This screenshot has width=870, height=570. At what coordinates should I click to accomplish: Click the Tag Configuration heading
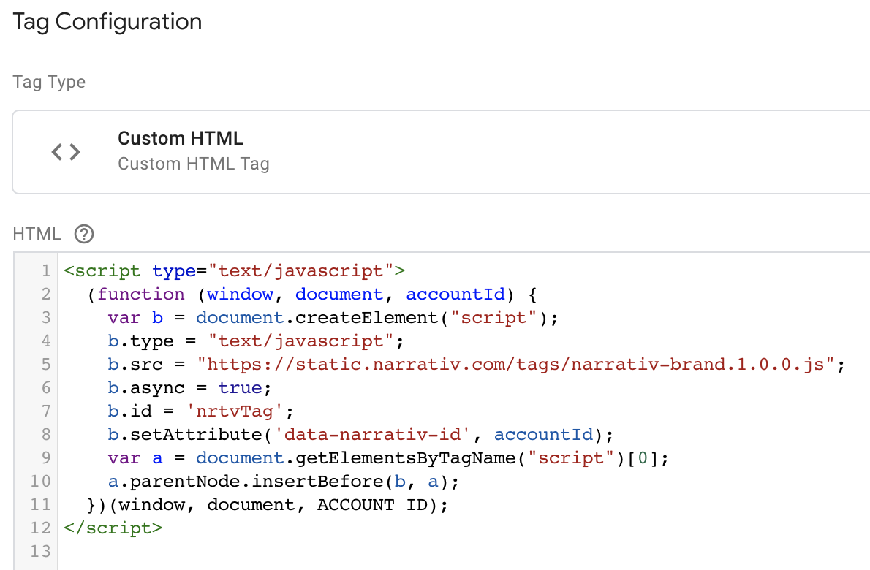(107, 22)
